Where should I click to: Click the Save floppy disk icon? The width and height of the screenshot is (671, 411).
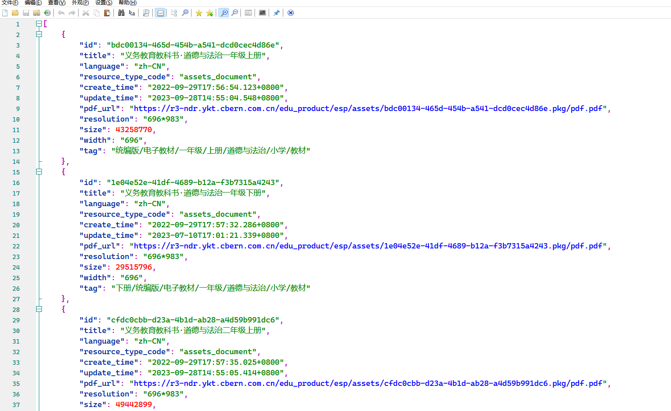click(x=26, y=13)
